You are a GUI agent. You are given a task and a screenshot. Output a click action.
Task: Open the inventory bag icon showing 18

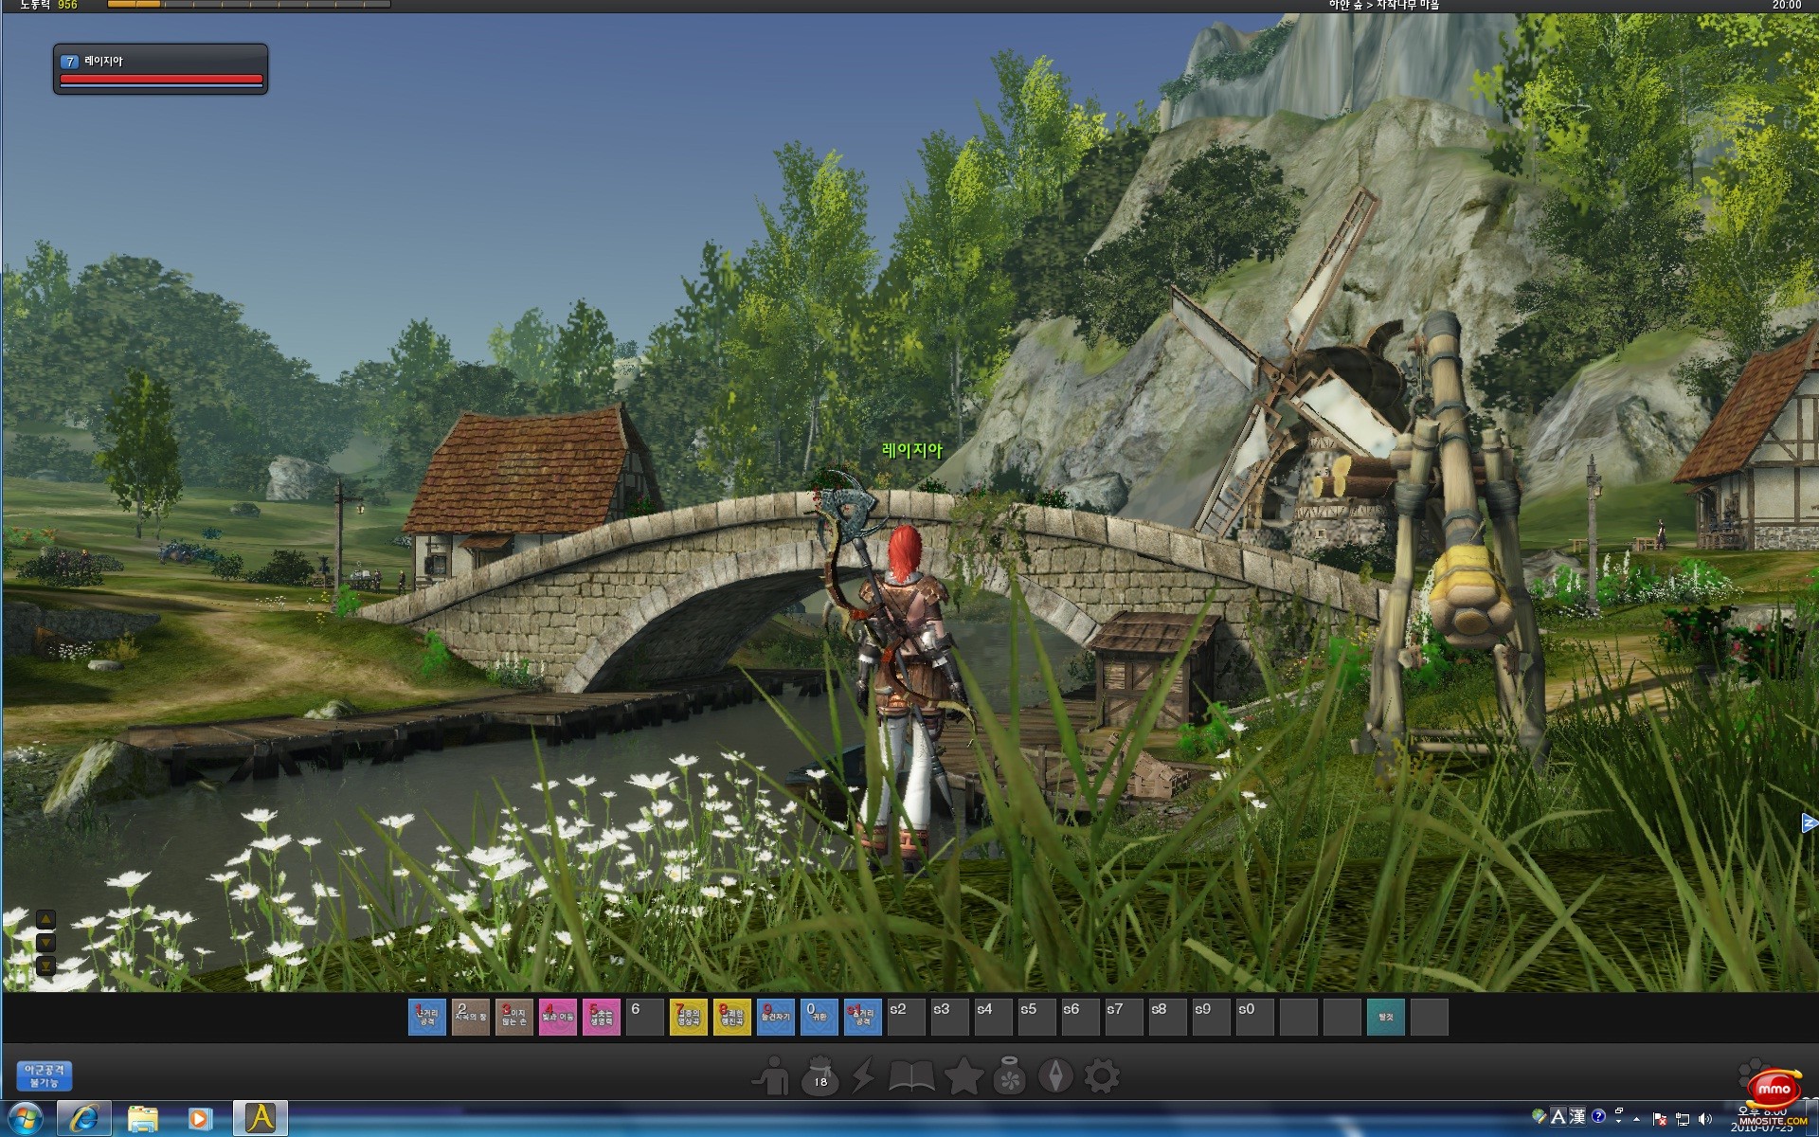(x=819, y=1076)
